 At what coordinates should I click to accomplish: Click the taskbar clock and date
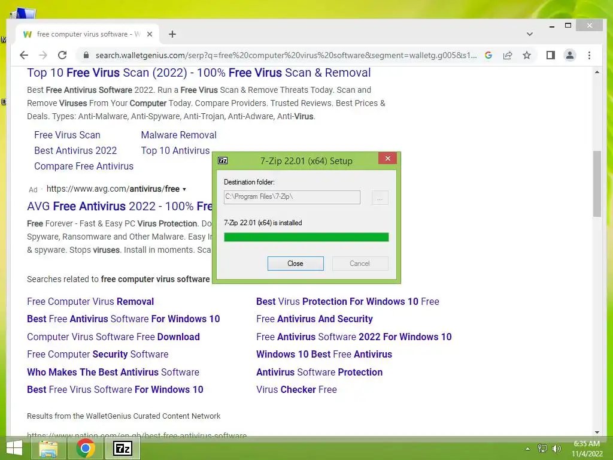(x=587, y=449)
